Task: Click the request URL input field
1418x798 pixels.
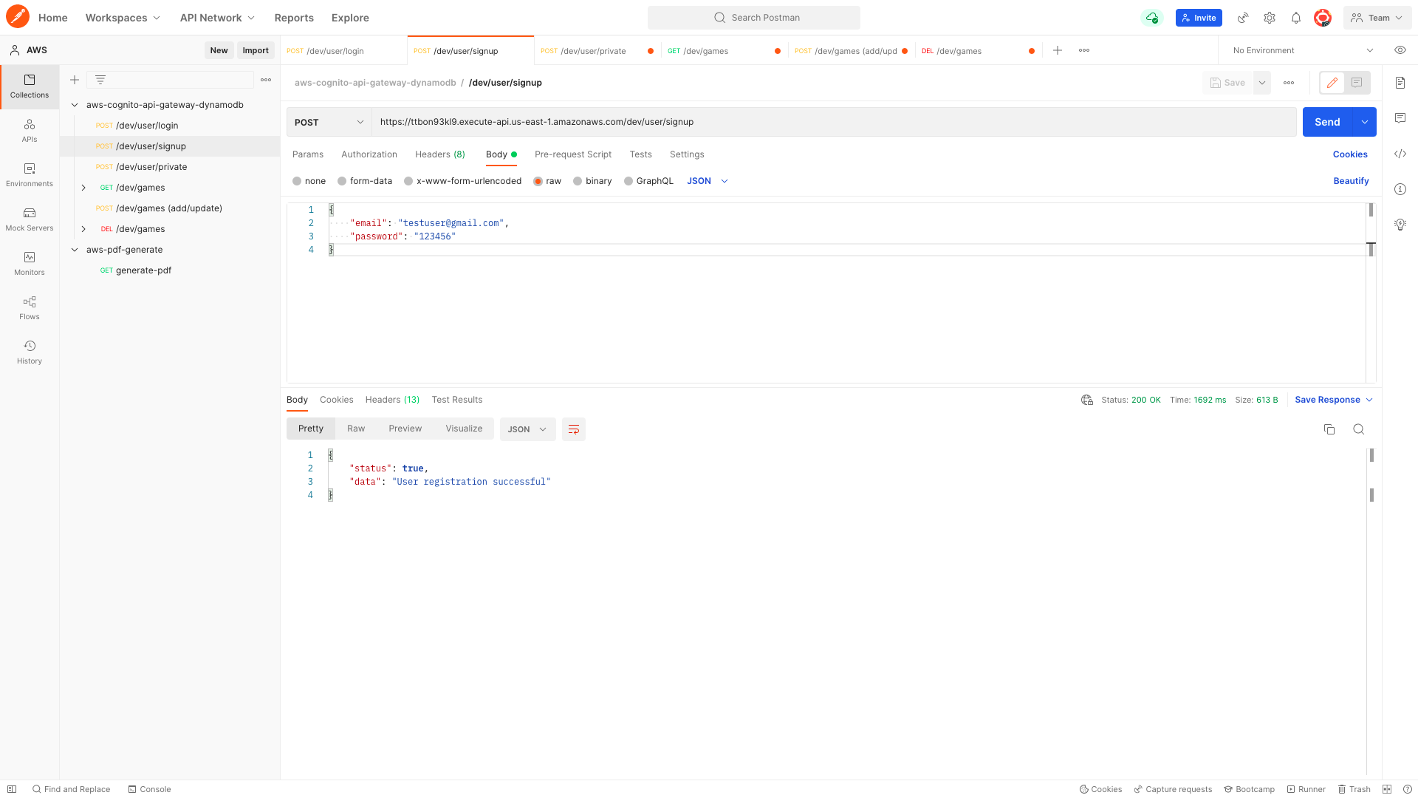Action: (833, 122)
